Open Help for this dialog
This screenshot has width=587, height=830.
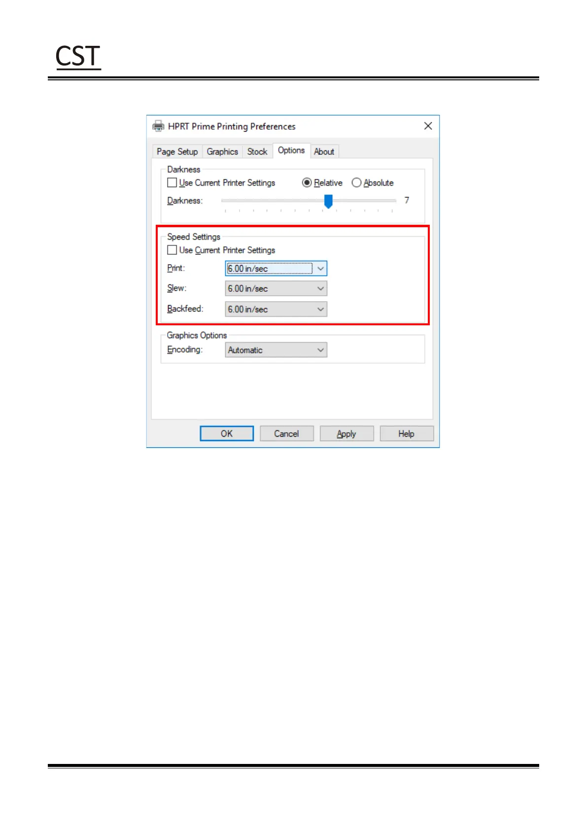pos(407,434)
